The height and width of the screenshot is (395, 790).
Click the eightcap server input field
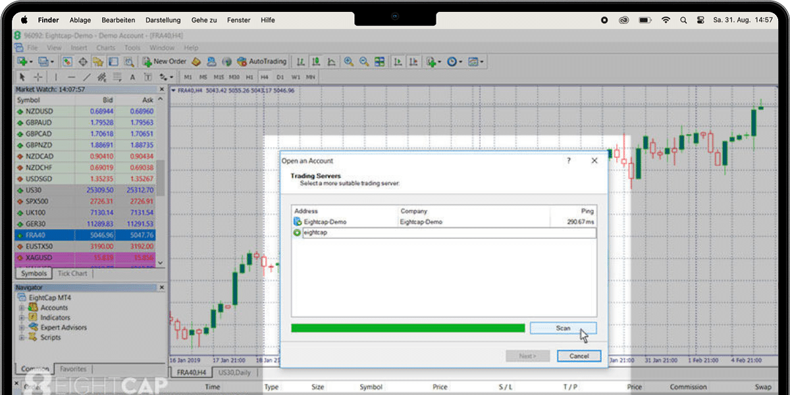pyautogui.click(x=448, y=233)
